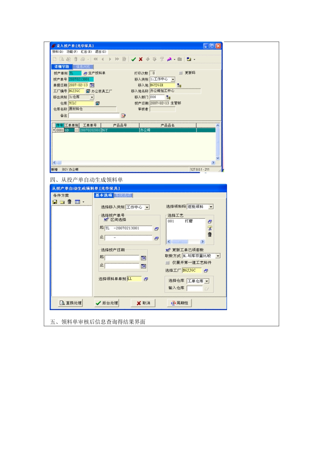Click the trash icon beside 选择工艺 list

coord(210,235)
